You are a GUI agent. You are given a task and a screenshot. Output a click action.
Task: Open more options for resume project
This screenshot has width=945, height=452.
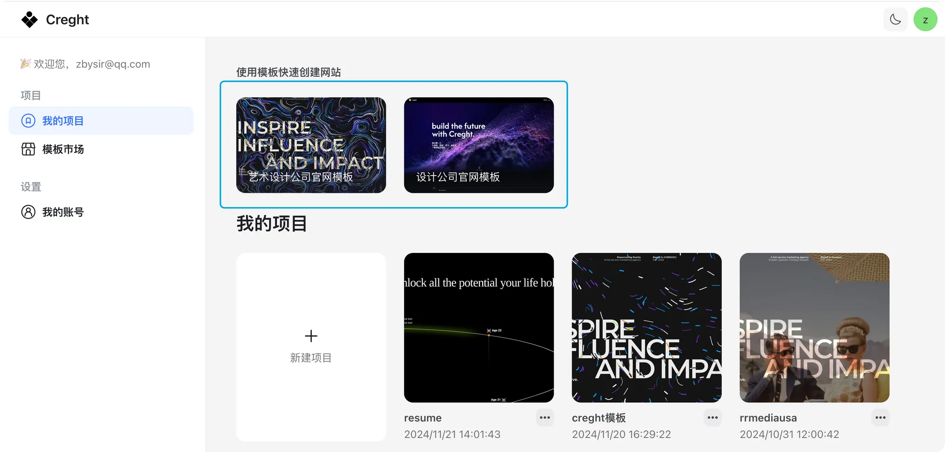tap(545, 418)
